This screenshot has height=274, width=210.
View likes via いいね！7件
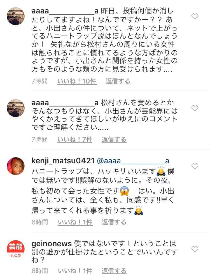click(75, 140)
